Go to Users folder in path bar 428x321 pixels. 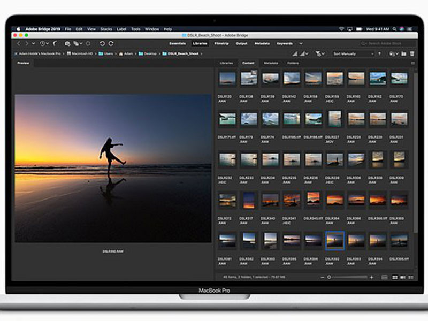[106, 54]
